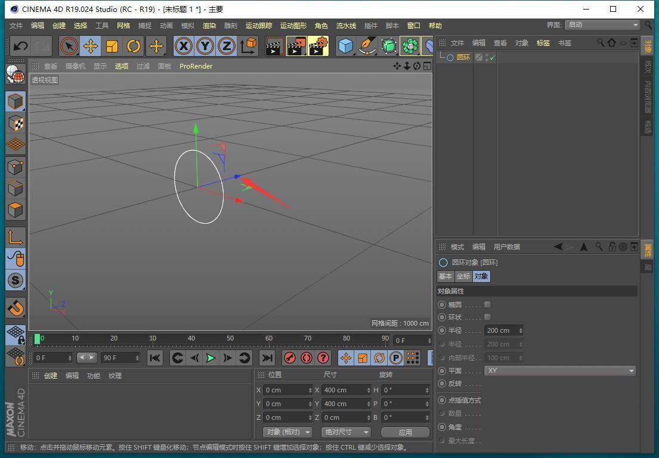This screenshot has height=458, width=659.
Task: Click 反转 keyframe radio dot
Action: tap(442, 383)
